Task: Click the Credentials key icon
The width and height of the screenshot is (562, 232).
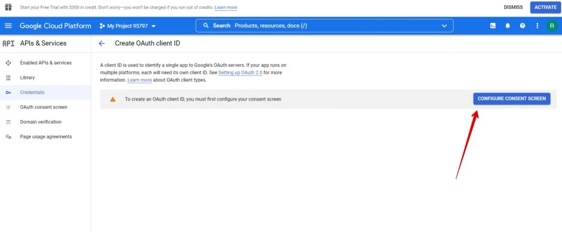Action: coord(8,93)
